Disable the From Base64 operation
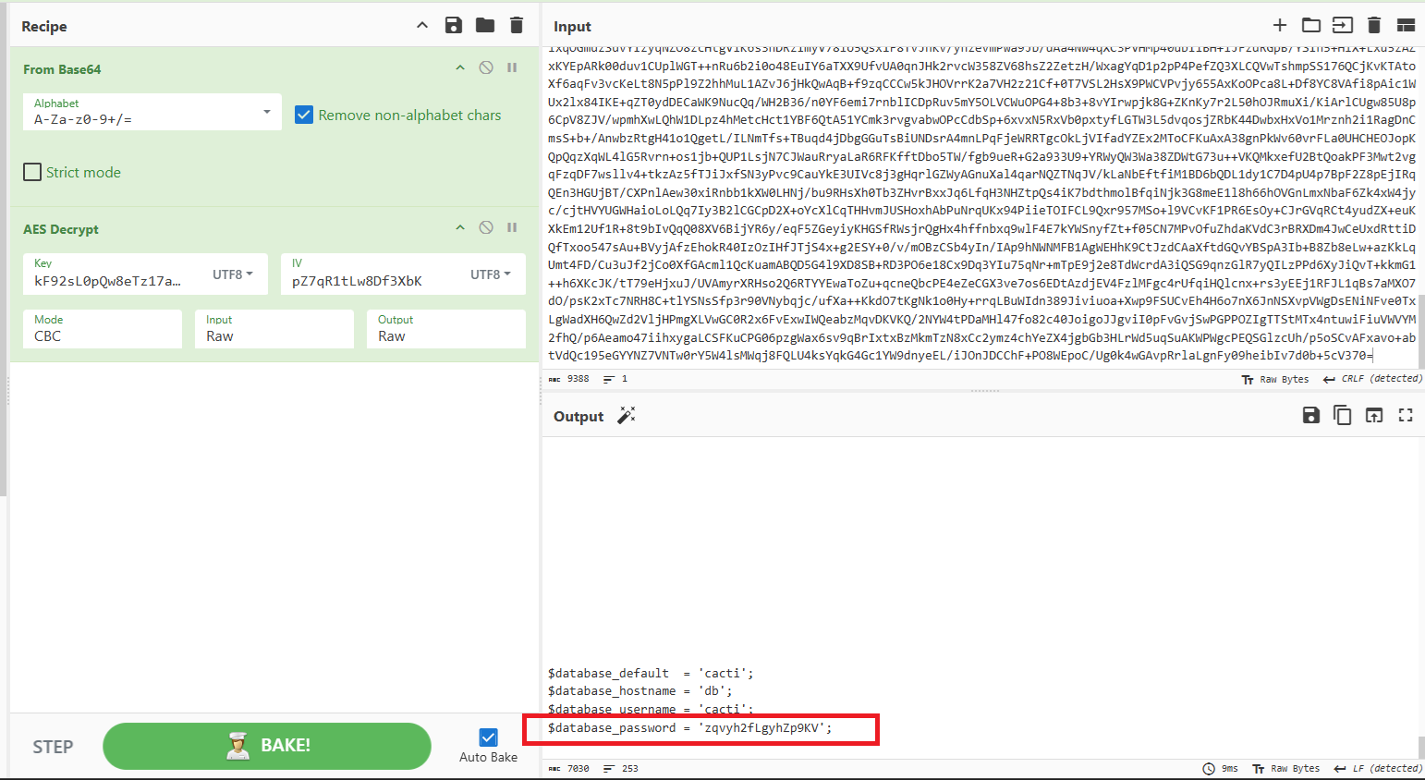This screenshot has width=1425, height=780. coord(486,67)
